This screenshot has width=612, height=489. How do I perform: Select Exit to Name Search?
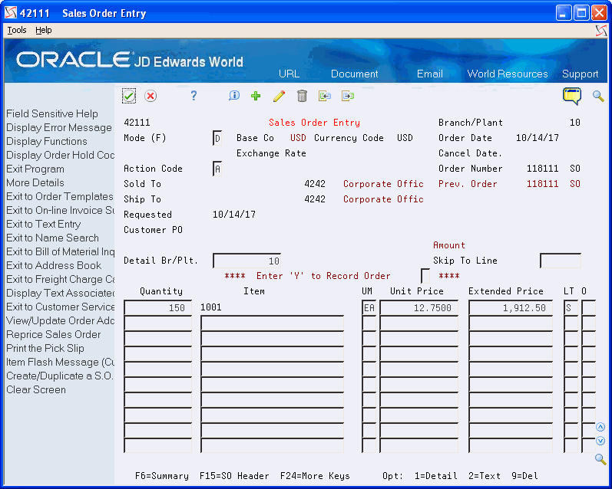coord(52,238)
